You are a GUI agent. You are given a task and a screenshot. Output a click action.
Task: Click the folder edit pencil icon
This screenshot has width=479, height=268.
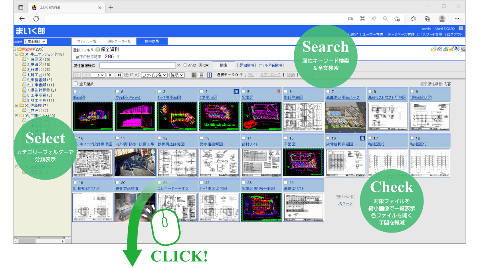pyautogui.click(x=451, y=48)
